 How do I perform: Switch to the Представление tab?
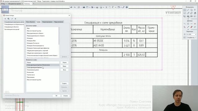pyautogui.click(x=58, y=22)
